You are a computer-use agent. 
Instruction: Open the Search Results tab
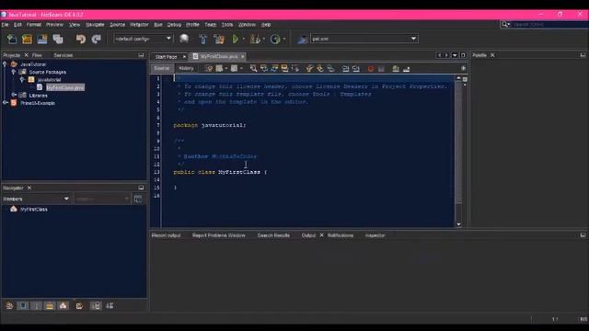273,235
